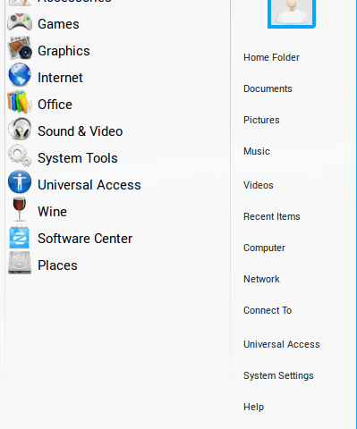
Task: Click the Wine glass icon
Action: pyautogui.click(x=20, y=209)
